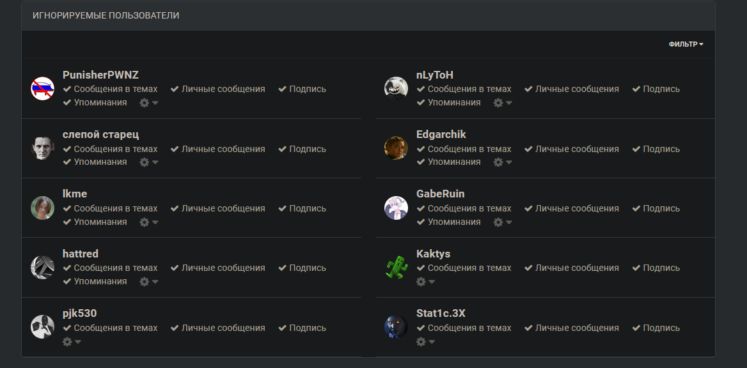This screenshot has height=368, width=747.
Task: Click the gear icon for lkme
Action: pyautogui.click(x=148, y=222)
